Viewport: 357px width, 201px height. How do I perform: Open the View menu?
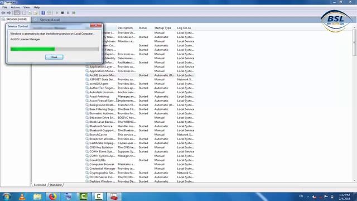[27, 7]
